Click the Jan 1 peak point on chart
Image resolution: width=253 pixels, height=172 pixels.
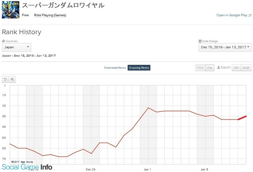pos(148,108)
